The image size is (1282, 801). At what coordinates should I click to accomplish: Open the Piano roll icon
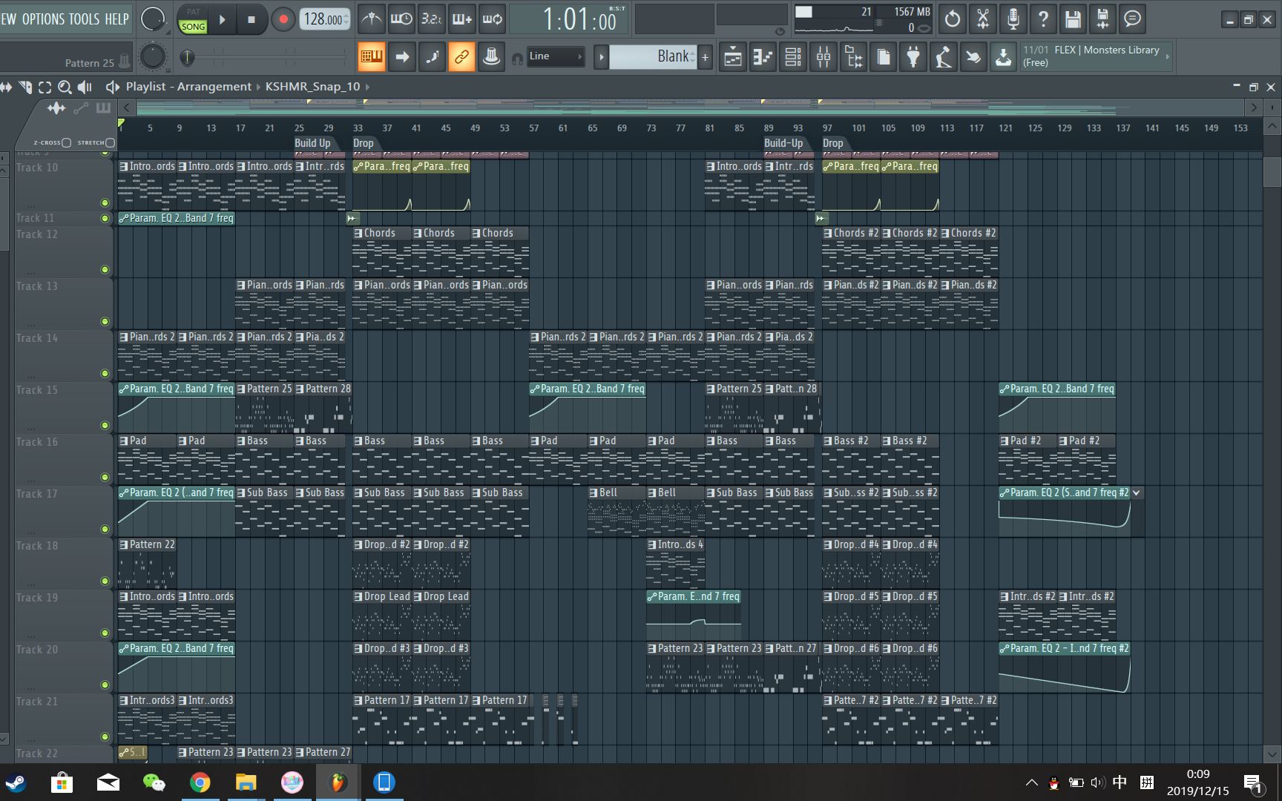[x=762, y=56]
